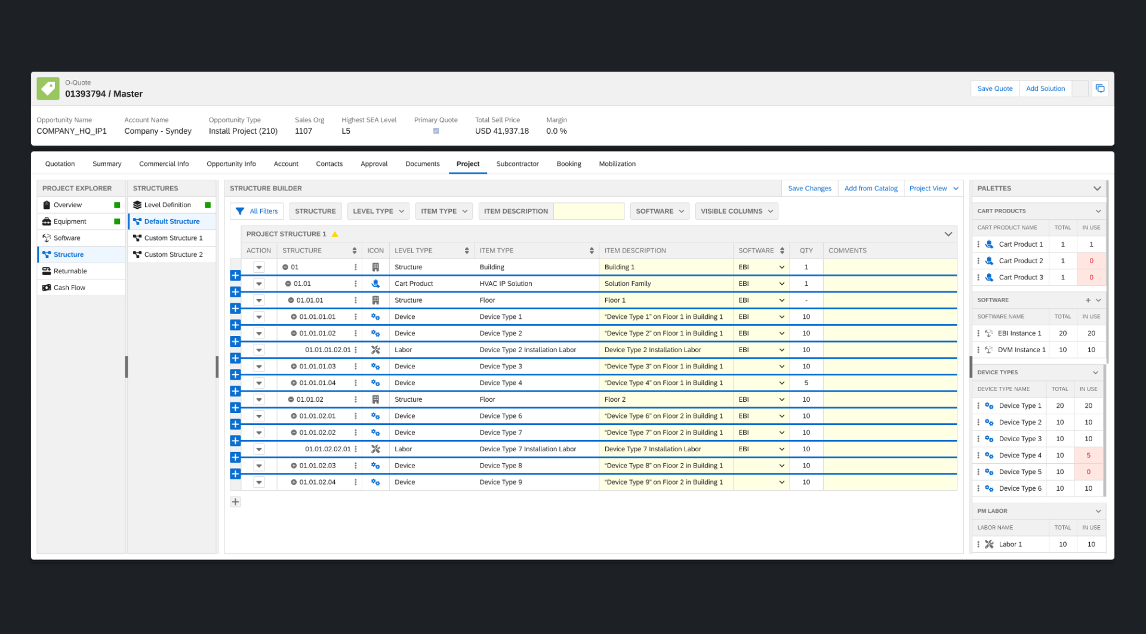Open the Project View dropdown
The image size is (1146, 634).
point(934,189)
